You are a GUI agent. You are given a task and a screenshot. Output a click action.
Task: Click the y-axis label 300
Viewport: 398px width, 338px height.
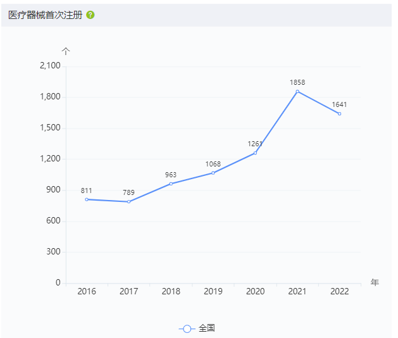tap(53, 252)
